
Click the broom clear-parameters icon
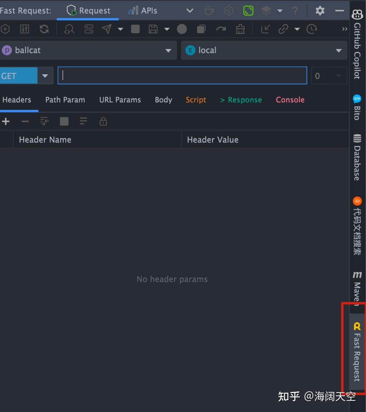tap(240, 29)
